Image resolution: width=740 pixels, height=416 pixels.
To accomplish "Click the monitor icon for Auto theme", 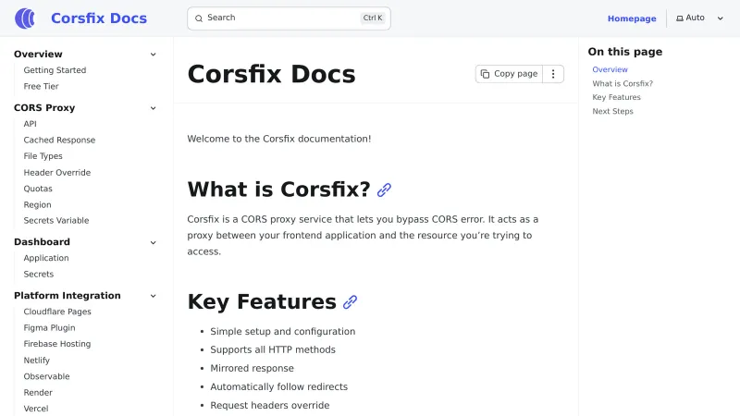I will coord(680,18).
